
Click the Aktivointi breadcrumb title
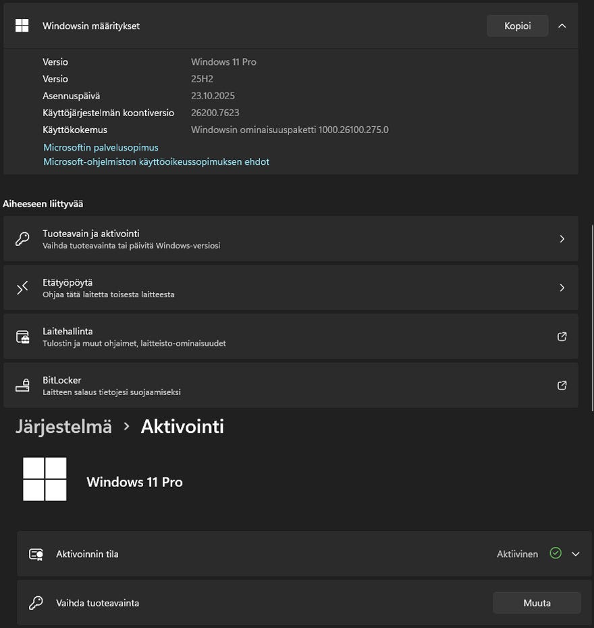click(182, 427)
